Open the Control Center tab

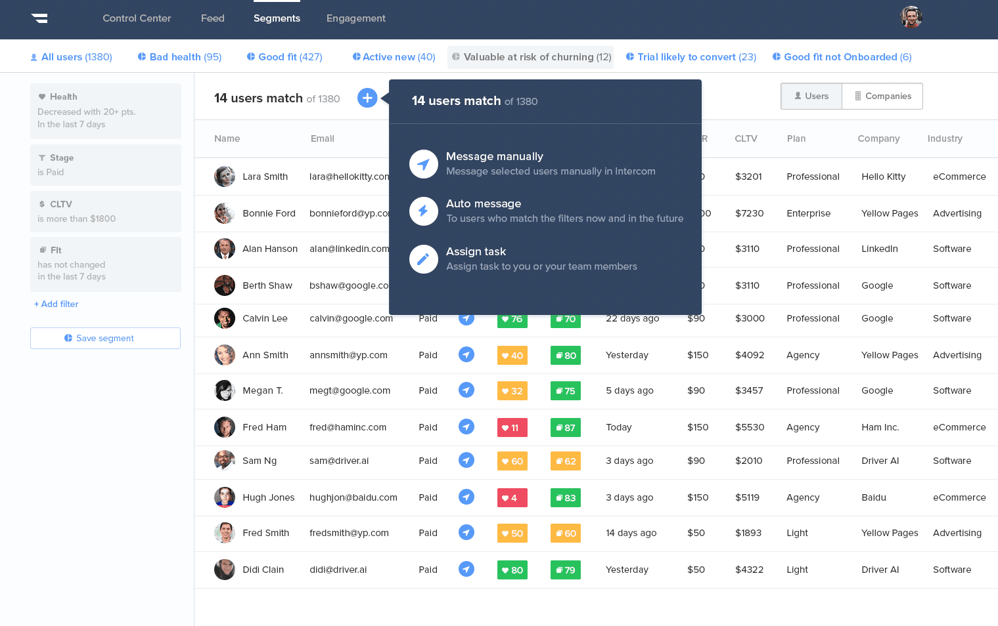pyautogui.click(x=137, y=18)
